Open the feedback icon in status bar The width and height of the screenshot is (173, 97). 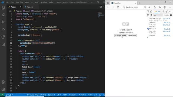coord(100,95)
